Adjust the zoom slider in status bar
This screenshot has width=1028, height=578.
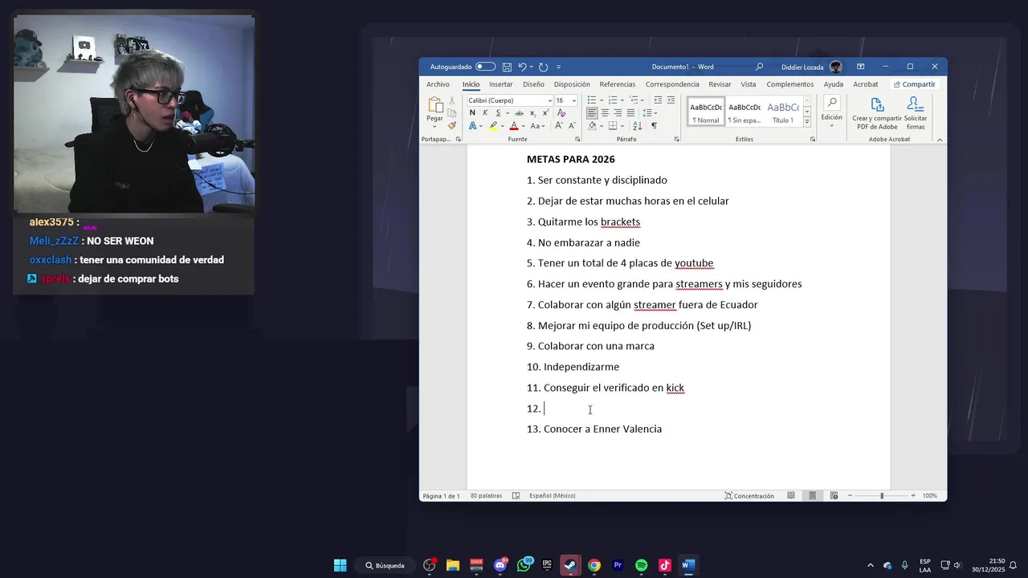pyautogui.click(x=881, y=495)
